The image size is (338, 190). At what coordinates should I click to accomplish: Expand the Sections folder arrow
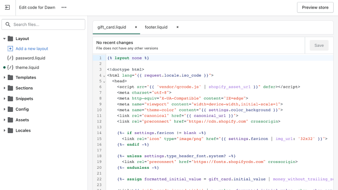pyautogui.click(x=4, y=88)
